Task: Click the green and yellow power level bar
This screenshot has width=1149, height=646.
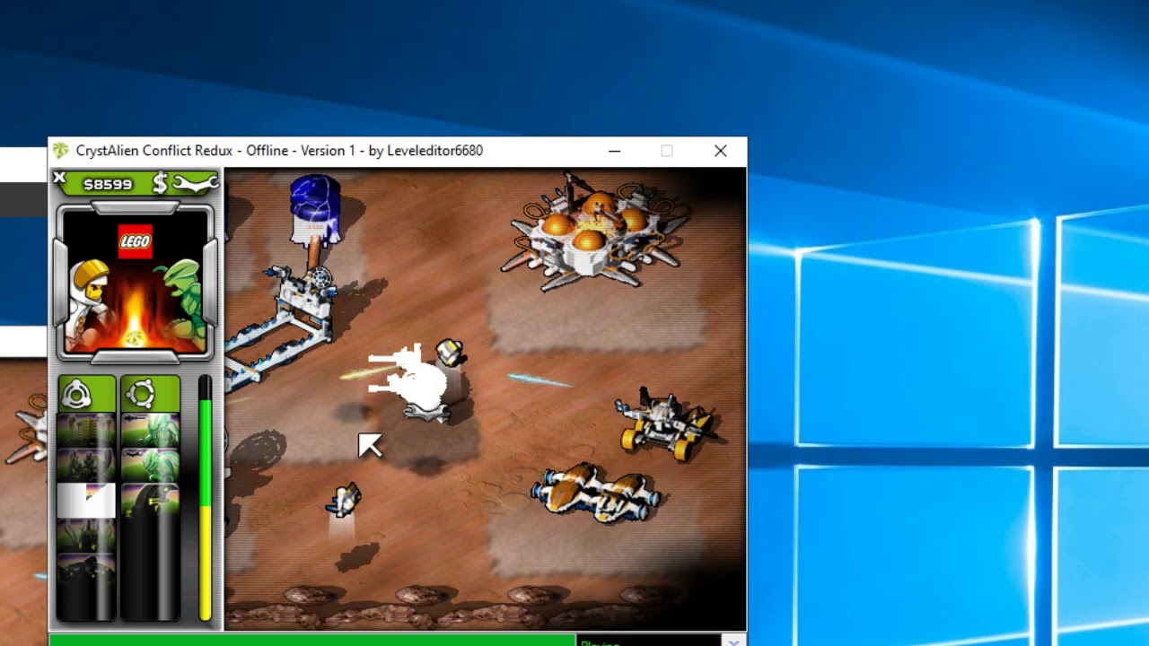Action: (206, 499)
